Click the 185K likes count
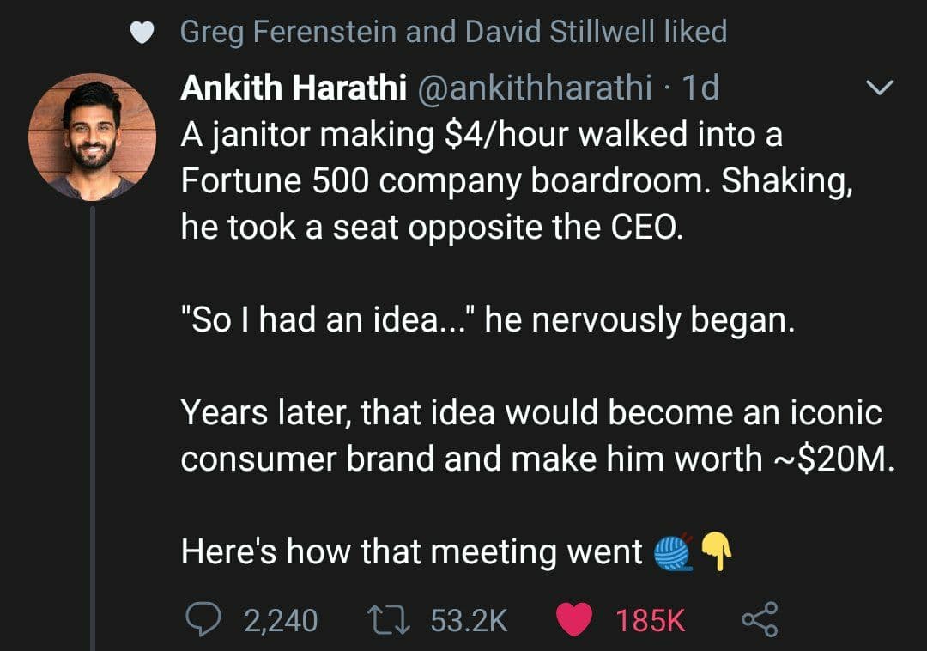The height and width of the screenshot is (651, 927). (650, 620)
